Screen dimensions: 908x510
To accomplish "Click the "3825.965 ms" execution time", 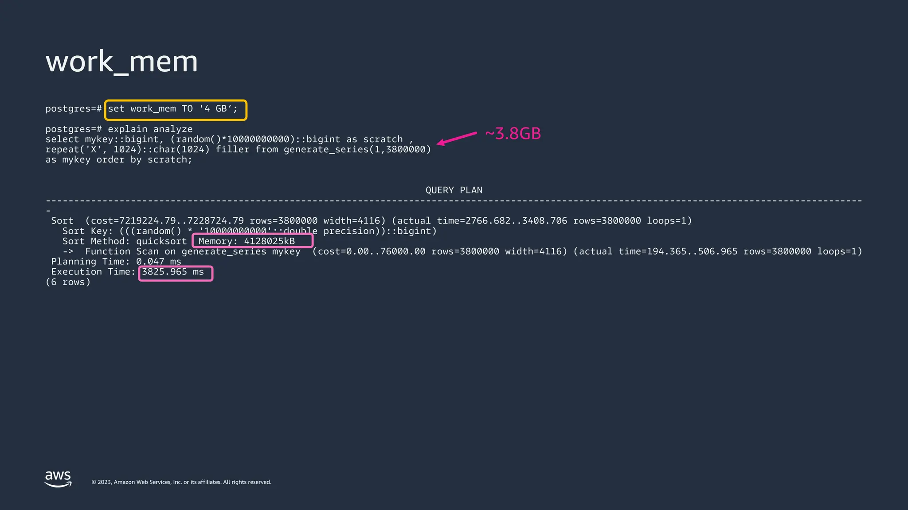I will point(173,272).
